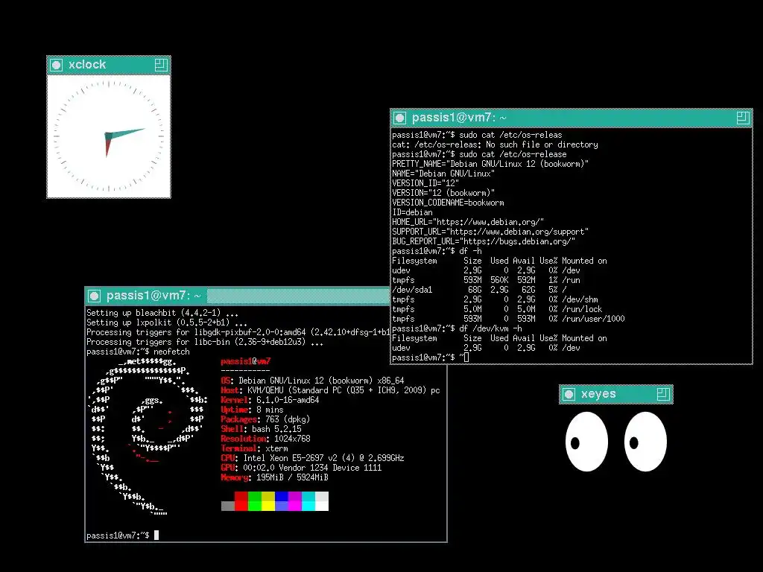The height and width of the screenshot is (572, 763).
Task: Click the HOME_URL debian.org line
Action: point(468,222)
